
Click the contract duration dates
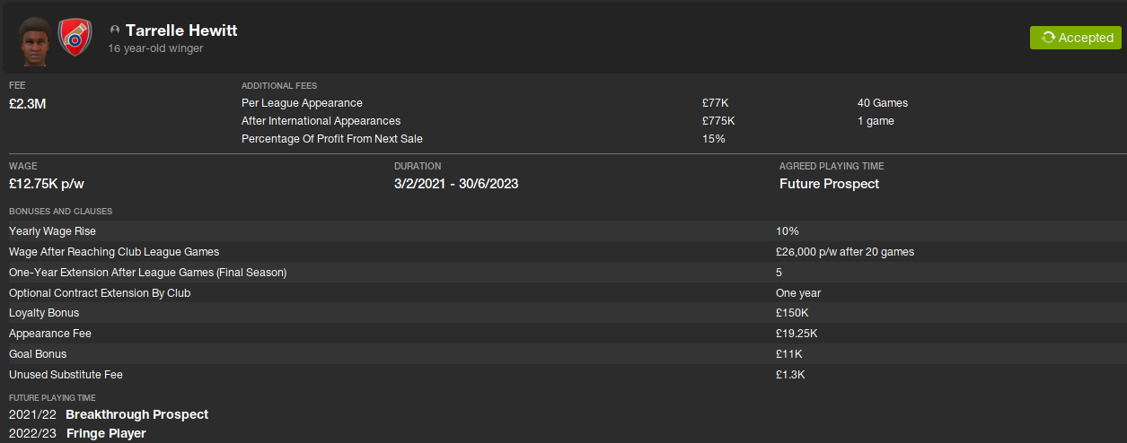(456, 184)
